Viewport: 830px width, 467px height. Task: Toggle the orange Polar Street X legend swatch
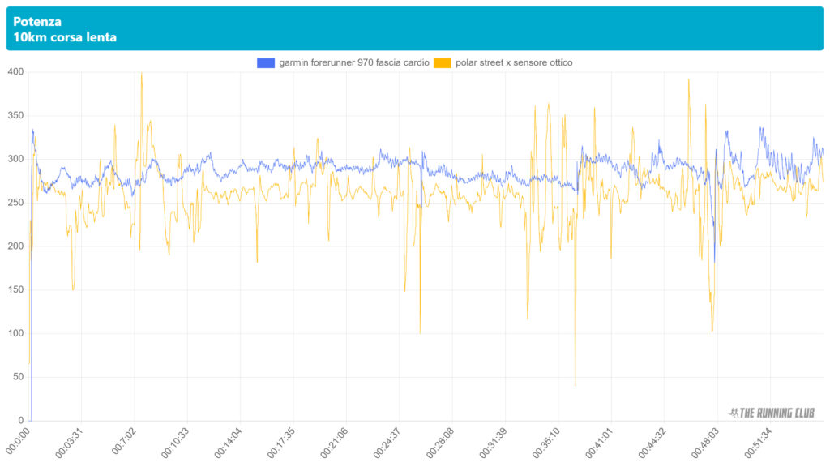pos(443,63)
